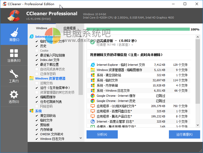Uncheck 清空回收站 checkbox under 系统
Image resolution: width=203 pixels, height=153 pixels.
pos(37,116)
